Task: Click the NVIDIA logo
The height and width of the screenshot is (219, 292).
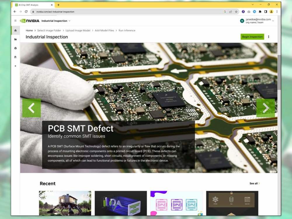Action: [29, 21]
